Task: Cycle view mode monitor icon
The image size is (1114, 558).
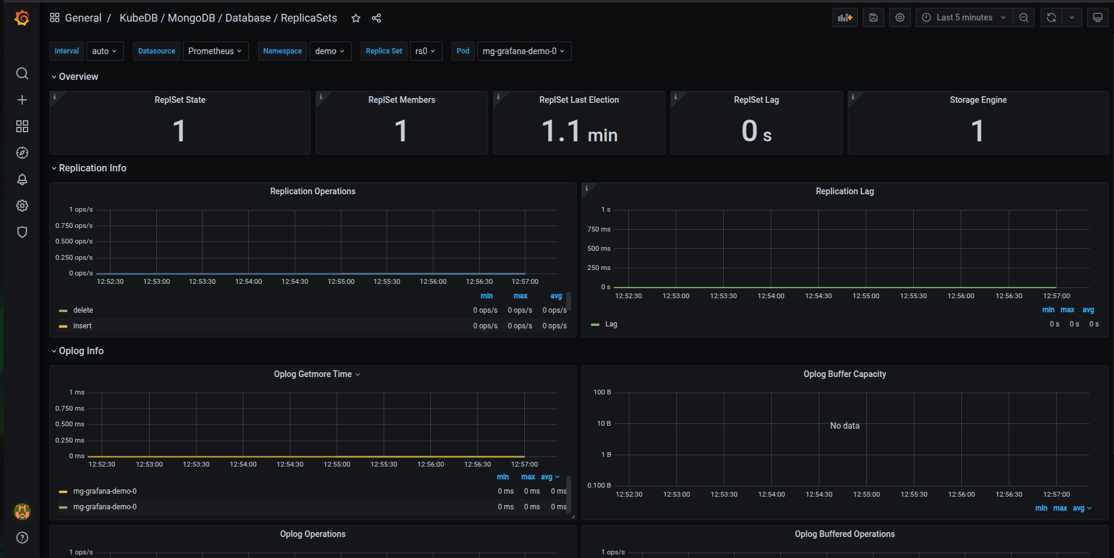Action: 1098,17
